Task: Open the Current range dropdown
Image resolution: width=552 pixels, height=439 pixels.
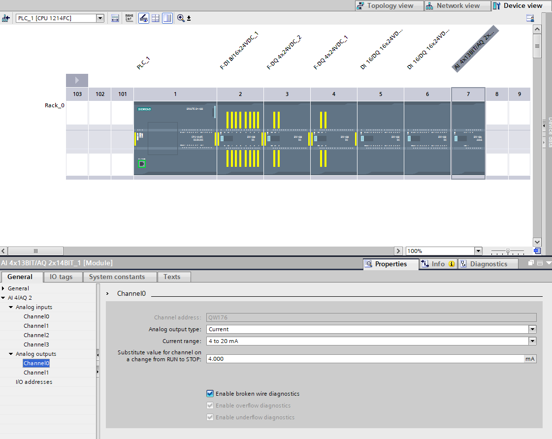Action: click(532, 341)
